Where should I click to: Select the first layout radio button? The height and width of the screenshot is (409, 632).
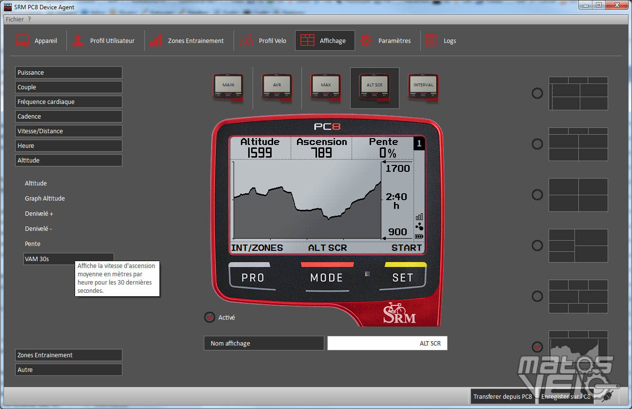coord(537,93)
